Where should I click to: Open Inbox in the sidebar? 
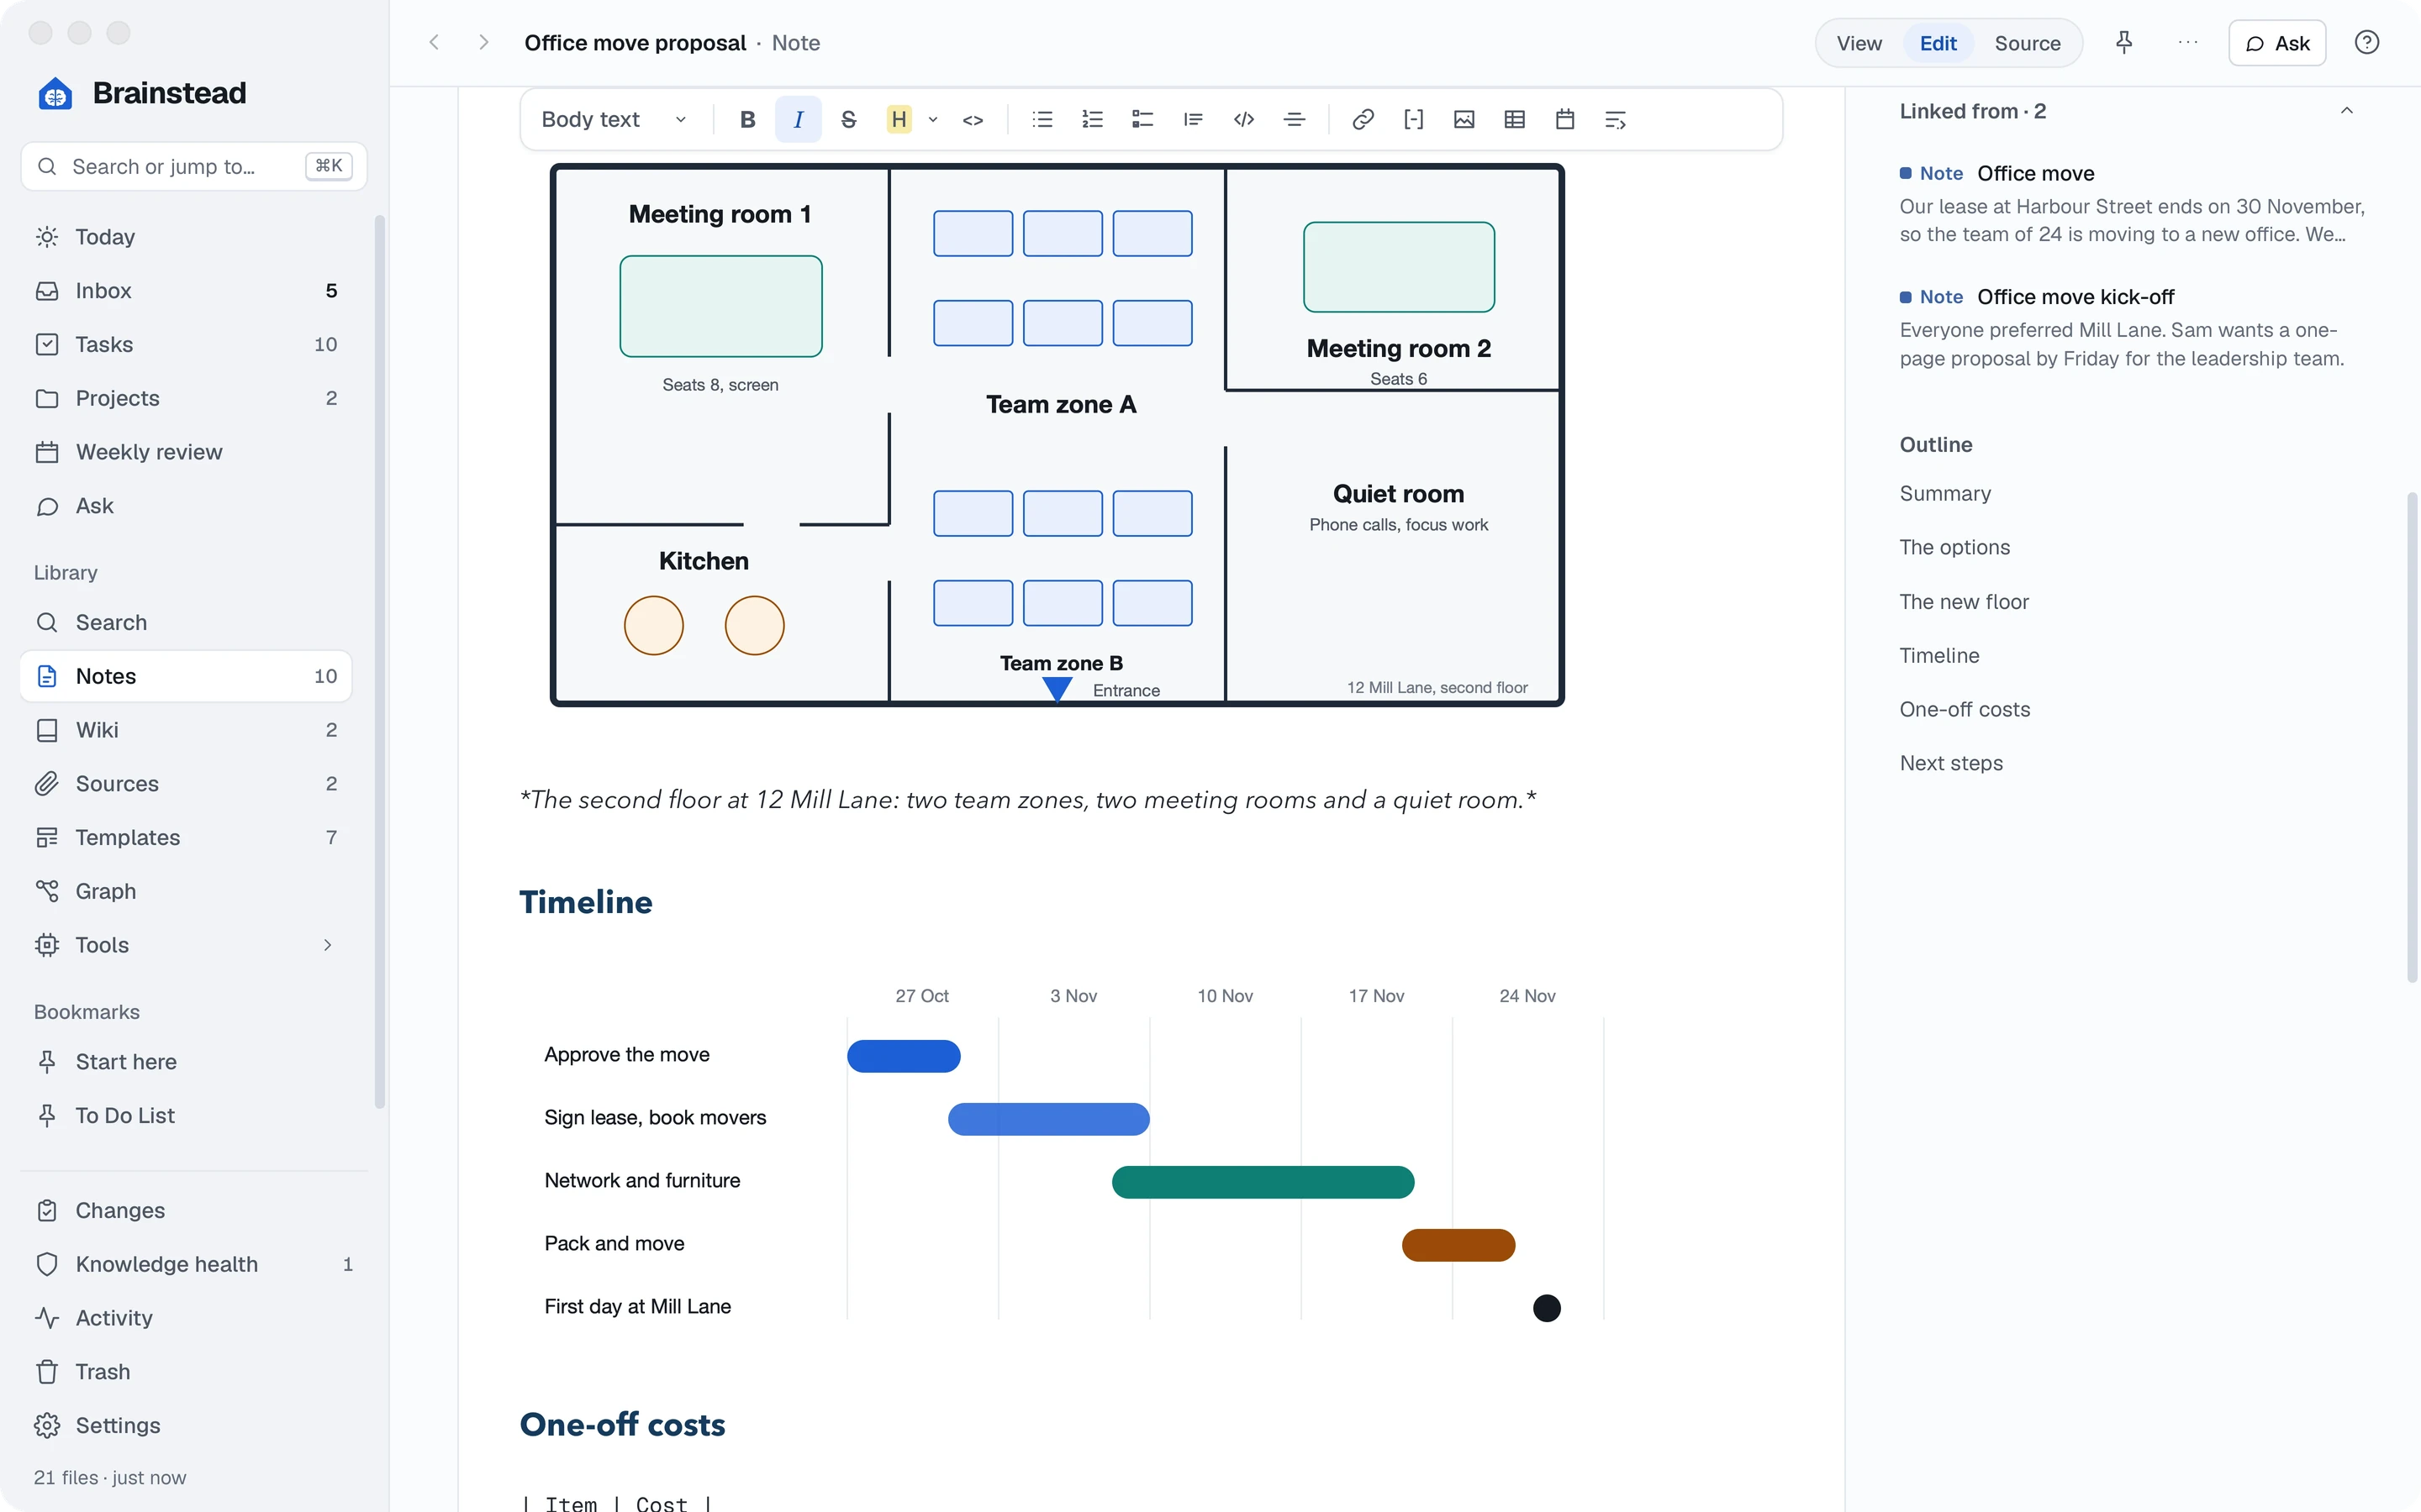186,291
